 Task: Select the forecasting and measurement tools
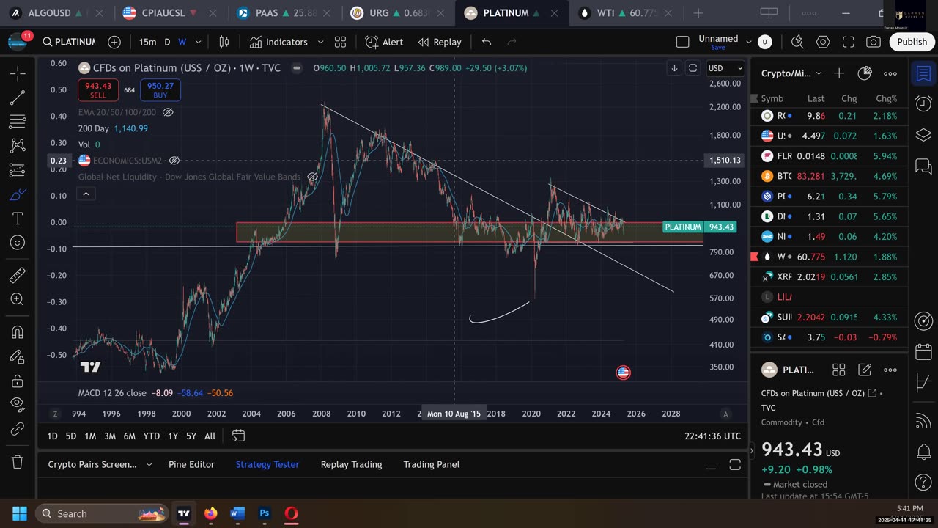18,170
